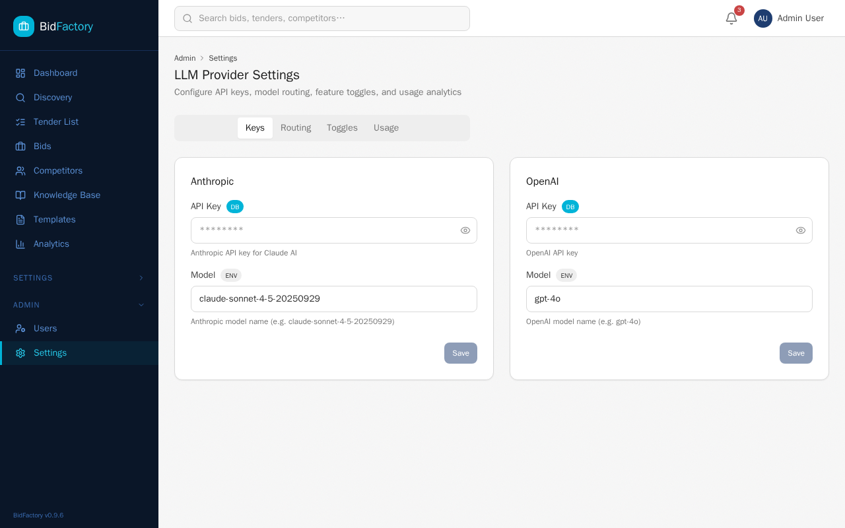
Task: Reveal the Anthropic API key with eye icon
Action: 465,230
